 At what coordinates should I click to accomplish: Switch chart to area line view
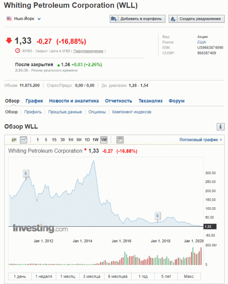[x=24, y=140]
